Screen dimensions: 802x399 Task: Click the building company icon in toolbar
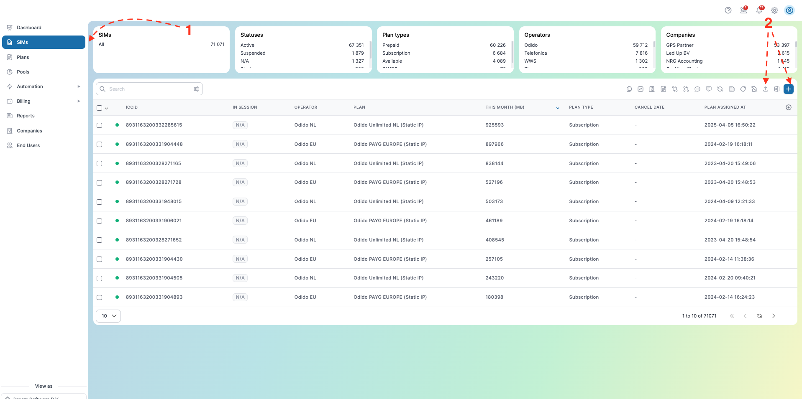click(x=651, y=89)
